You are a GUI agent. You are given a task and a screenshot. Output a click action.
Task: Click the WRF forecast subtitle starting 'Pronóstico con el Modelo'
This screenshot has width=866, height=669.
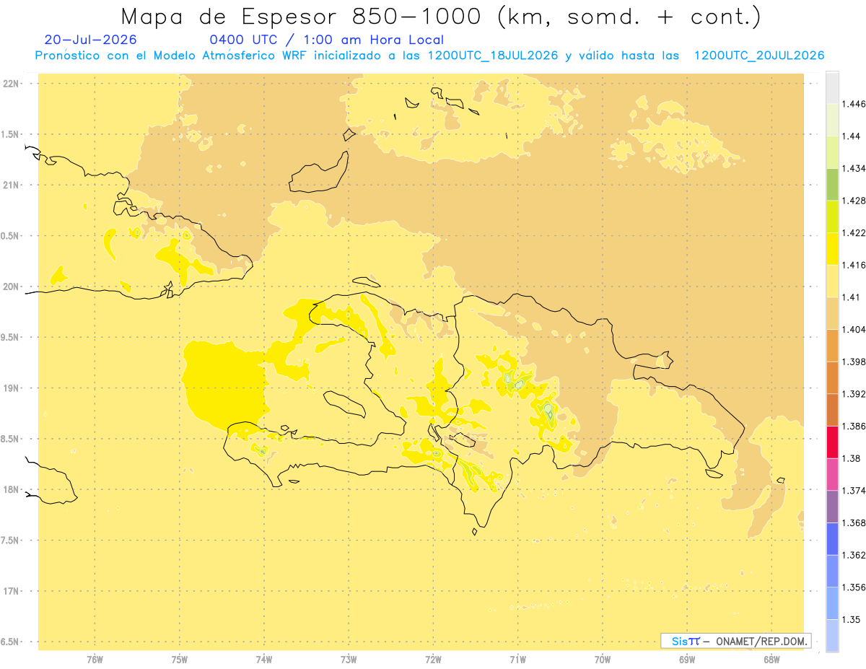click(429, 56)
